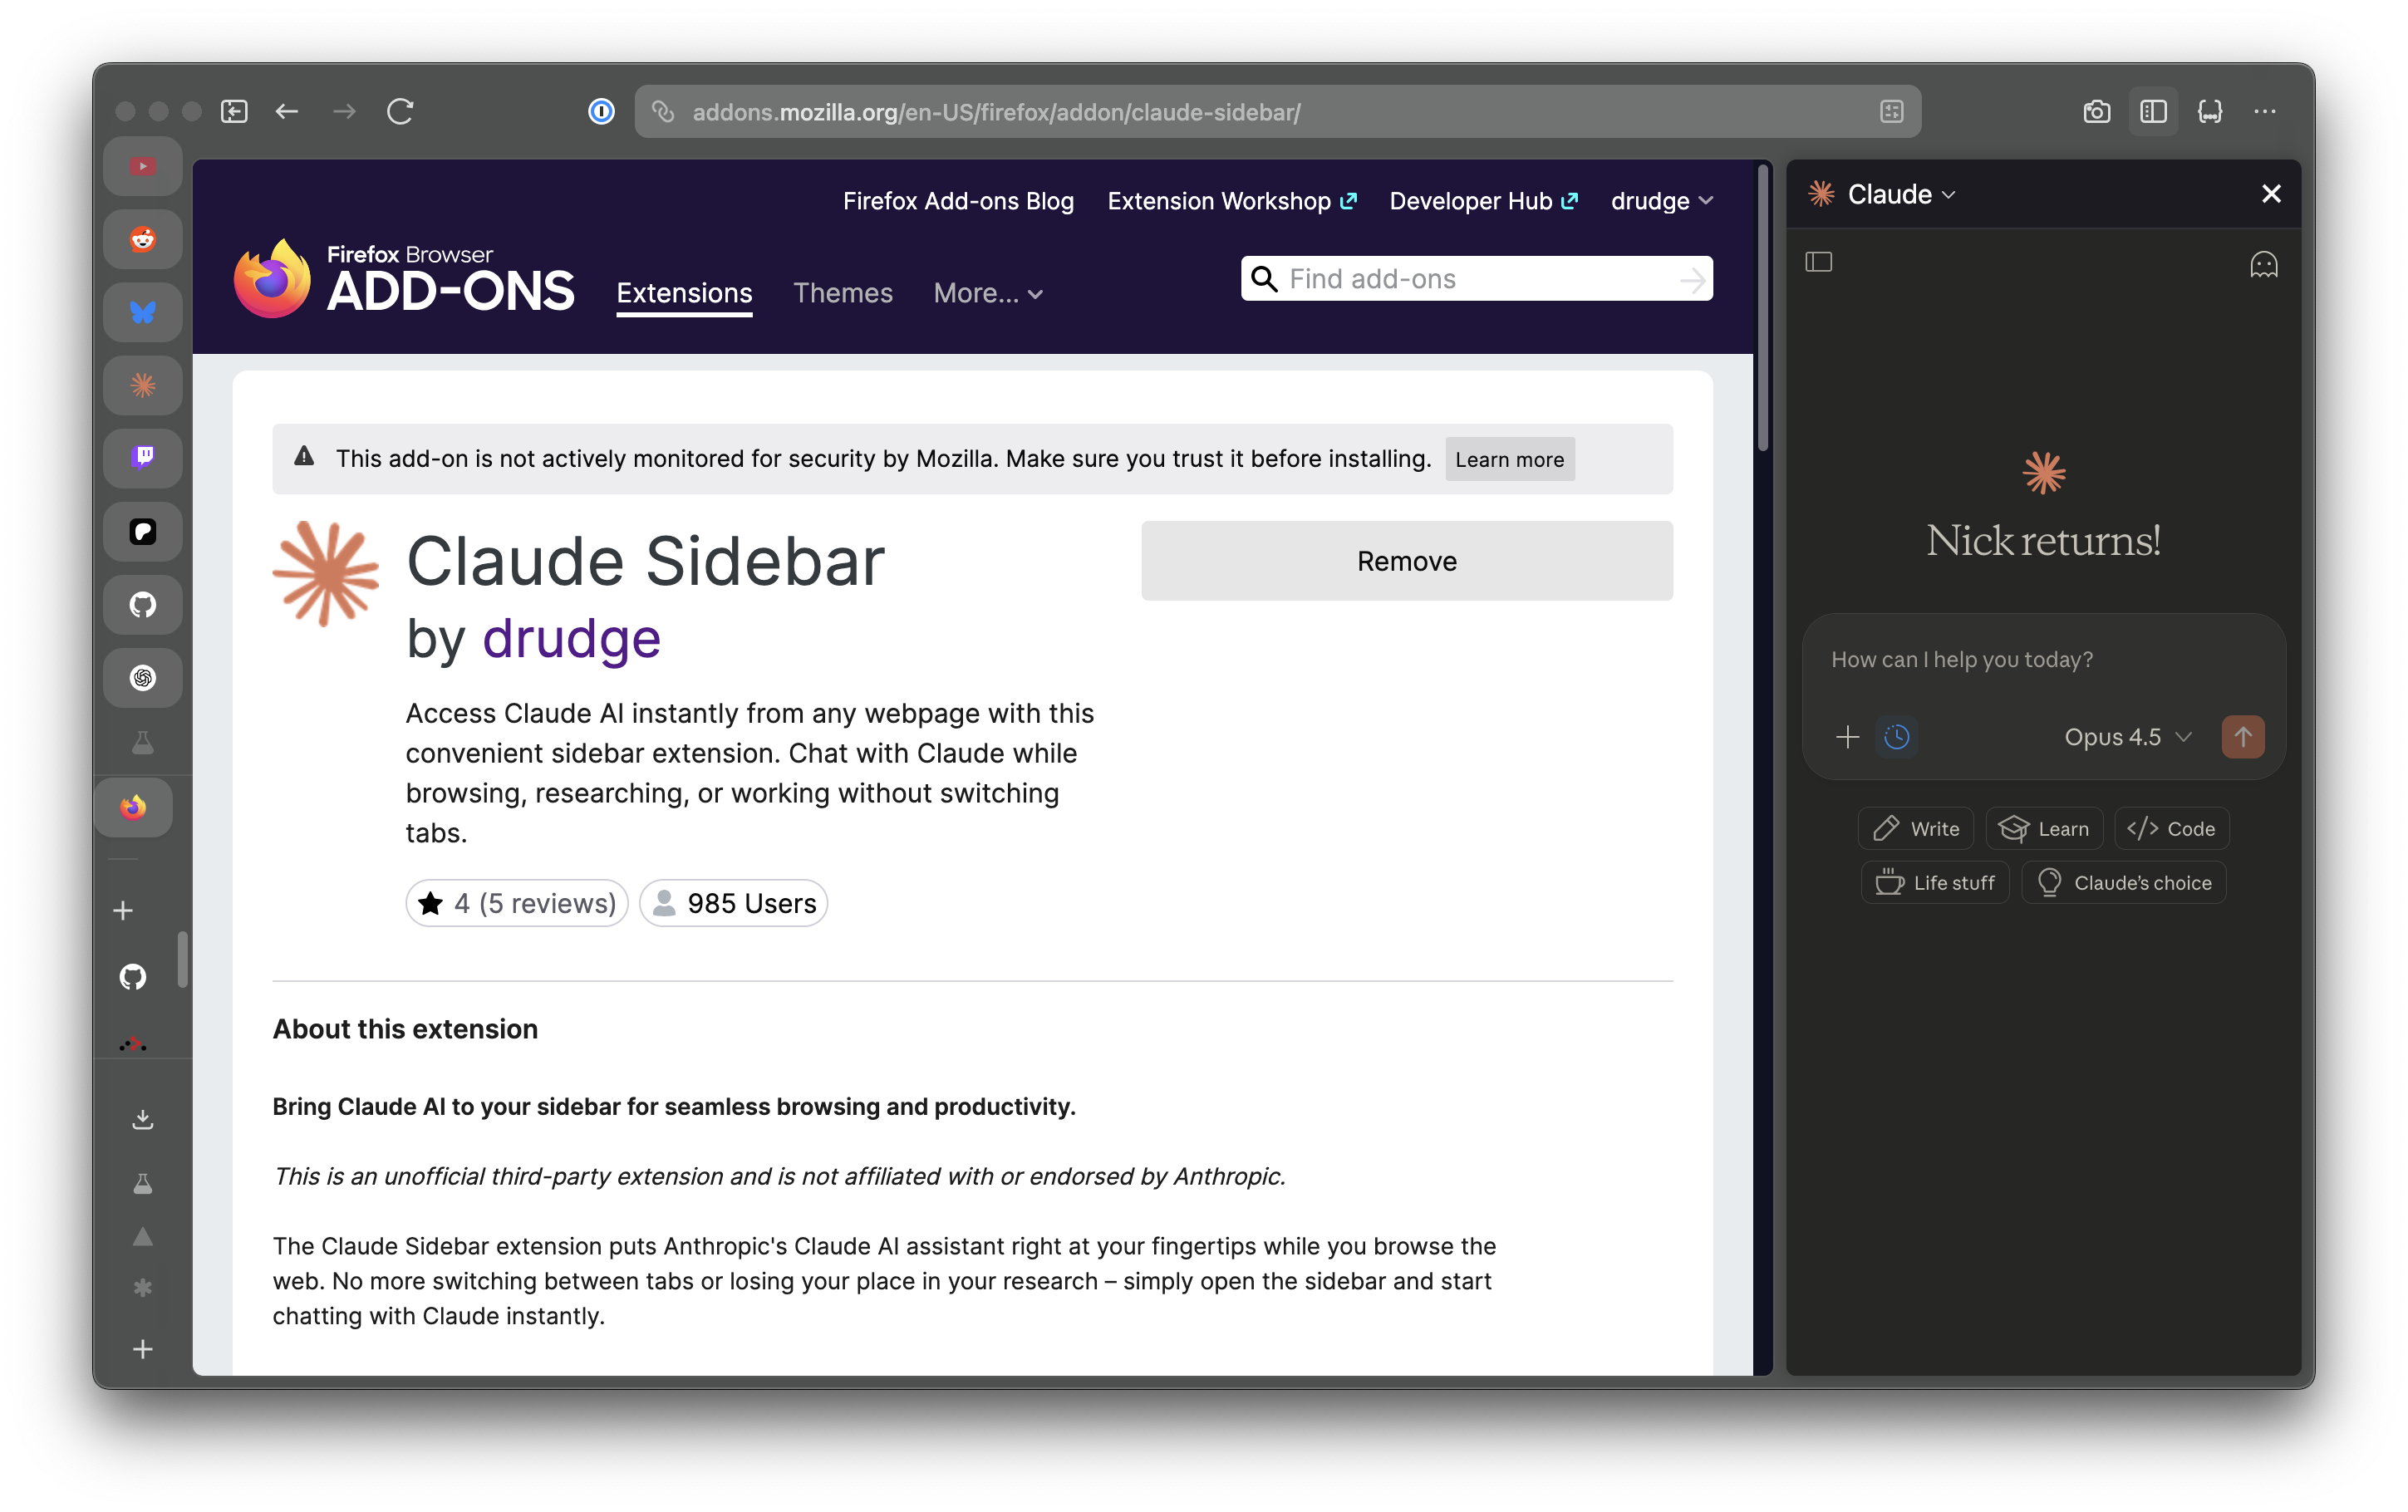Select the active Firefox add-ons tab

133,807
